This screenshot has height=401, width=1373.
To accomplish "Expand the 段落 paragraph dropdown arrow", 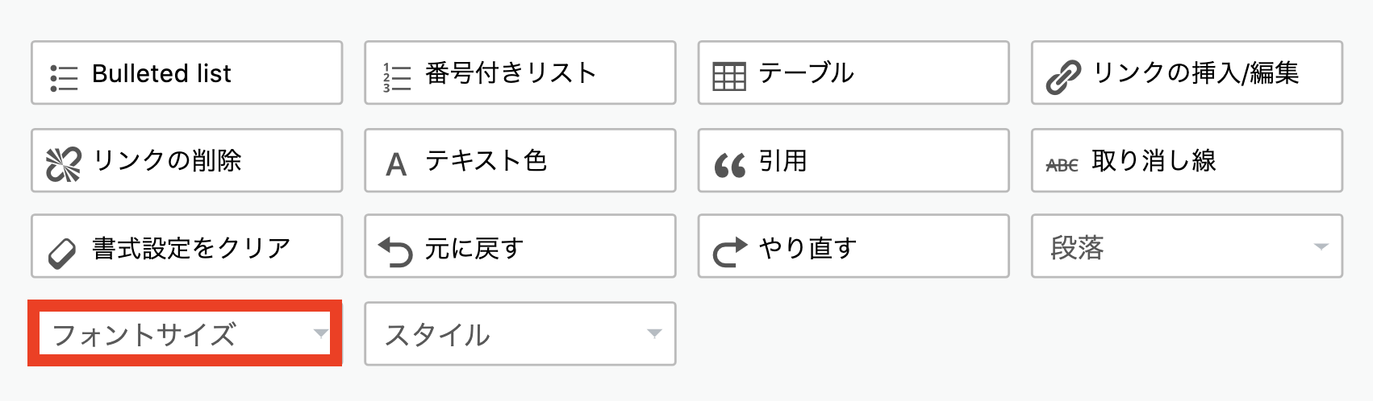I will click(1321, 247).
